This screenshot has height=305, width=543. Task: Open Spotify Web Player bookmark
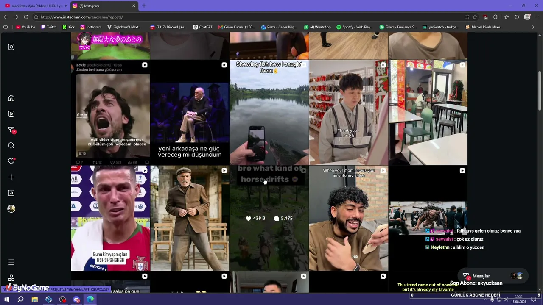tap(355, 27)
